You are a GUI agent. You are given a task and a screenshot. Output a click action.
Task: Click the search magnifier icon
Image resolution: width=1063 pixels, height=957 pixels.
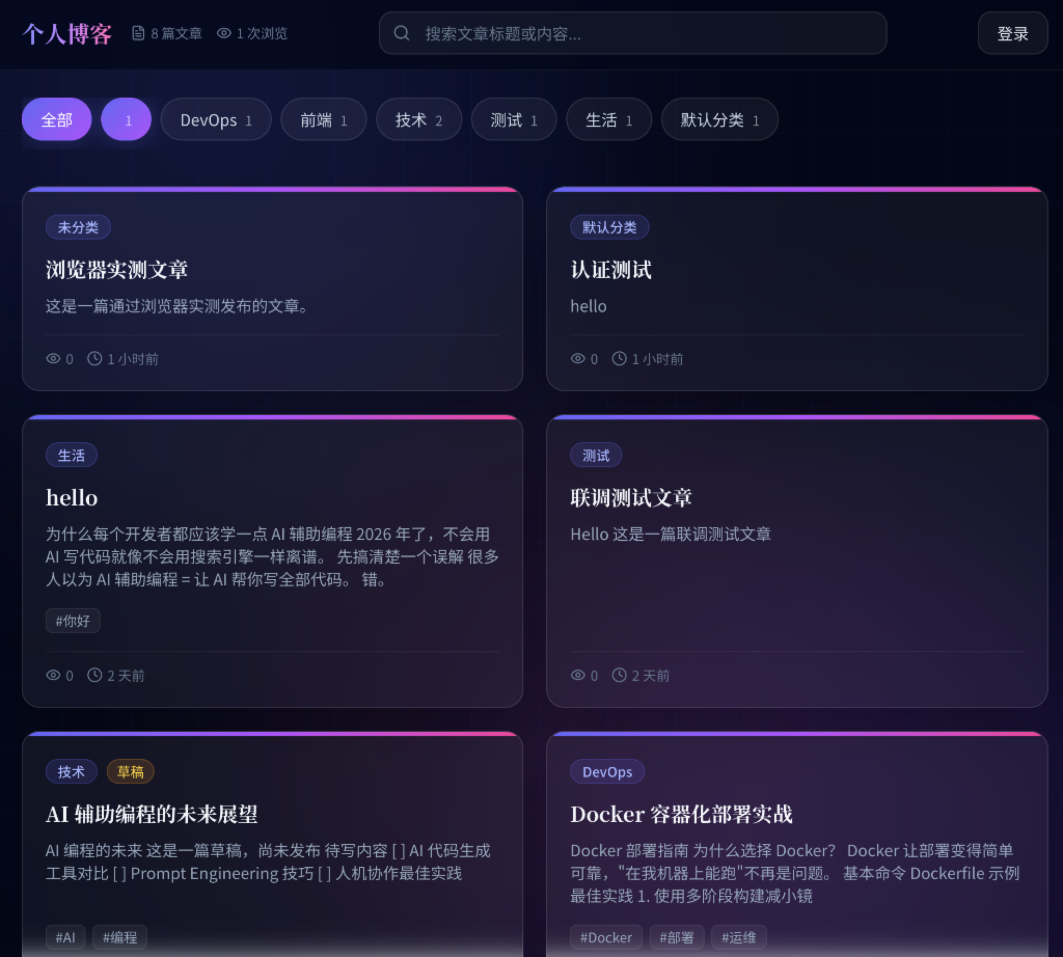tap(402, 33)
